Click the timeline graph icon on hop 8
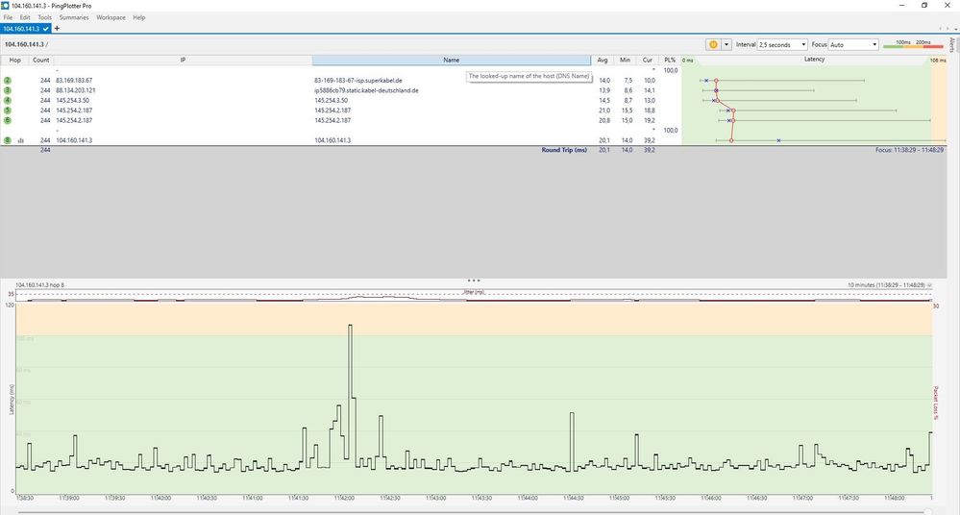Viewport: 960px width, 515px height. tap(20, 140)
